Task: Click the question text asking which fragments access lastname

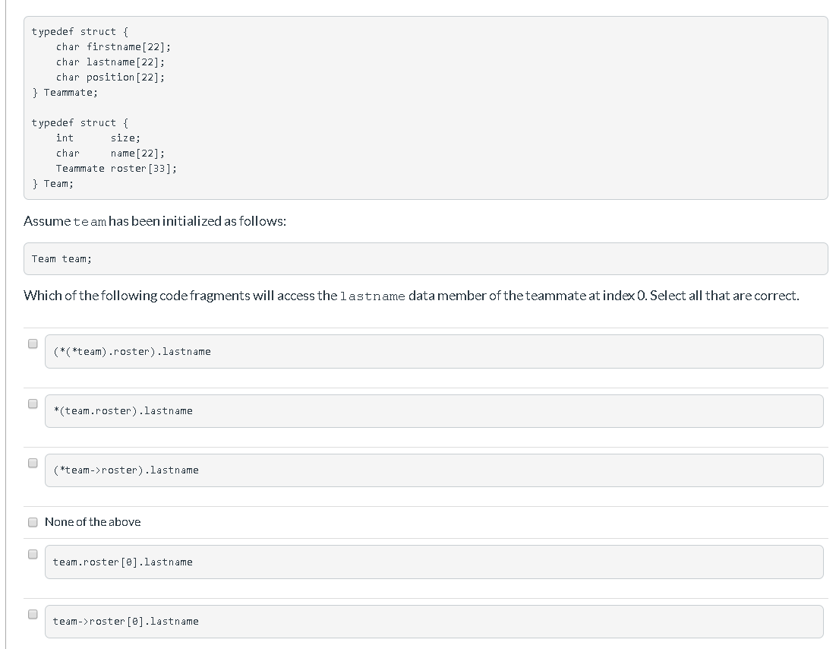Action: [410, 296]
